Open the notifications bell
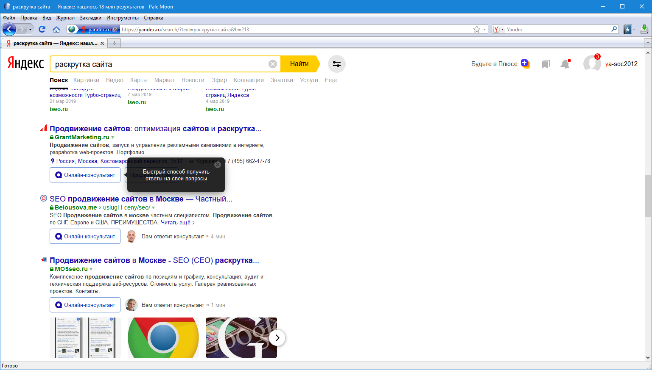The image size is (652, 370). click(565, 64)
